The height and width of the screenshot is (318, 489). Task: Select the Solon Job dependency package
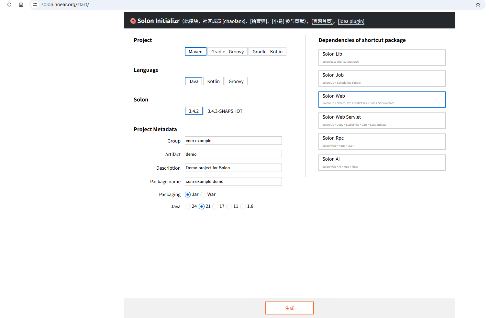coord(382,79)
